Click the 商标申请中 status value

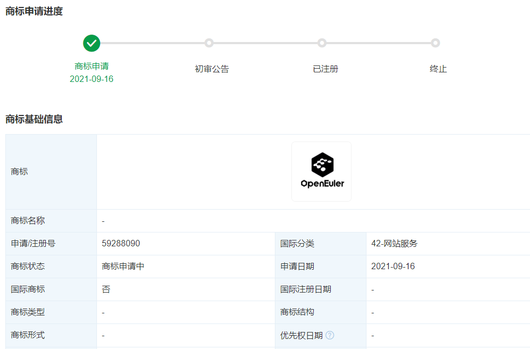(x=123, y=267)
